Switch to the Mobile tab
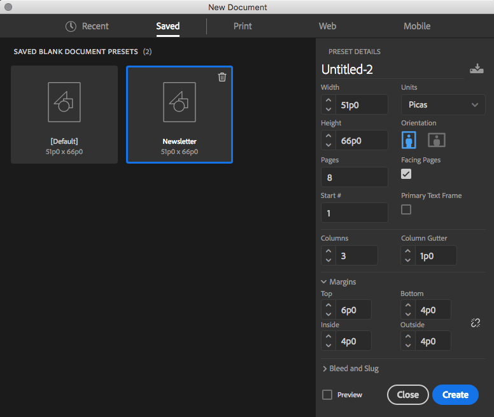 417,26
